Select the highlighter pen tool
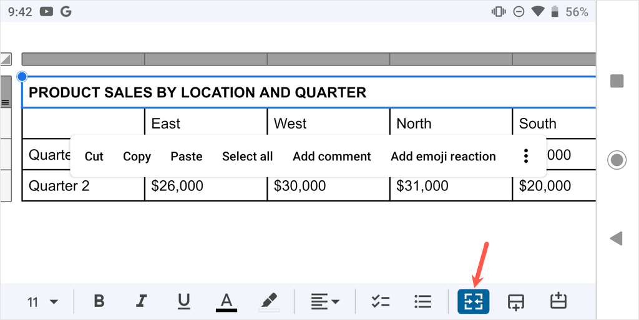This screenshot has width=639, height=320. tap(269, 301)
